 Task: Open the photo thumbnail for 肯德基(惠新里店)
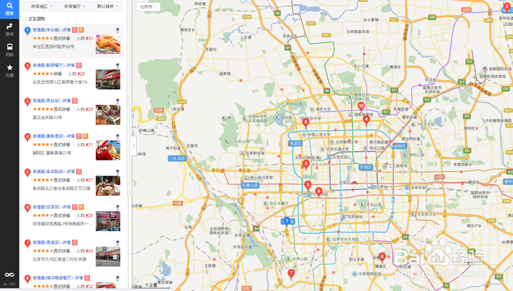click(x=108, y=150)
